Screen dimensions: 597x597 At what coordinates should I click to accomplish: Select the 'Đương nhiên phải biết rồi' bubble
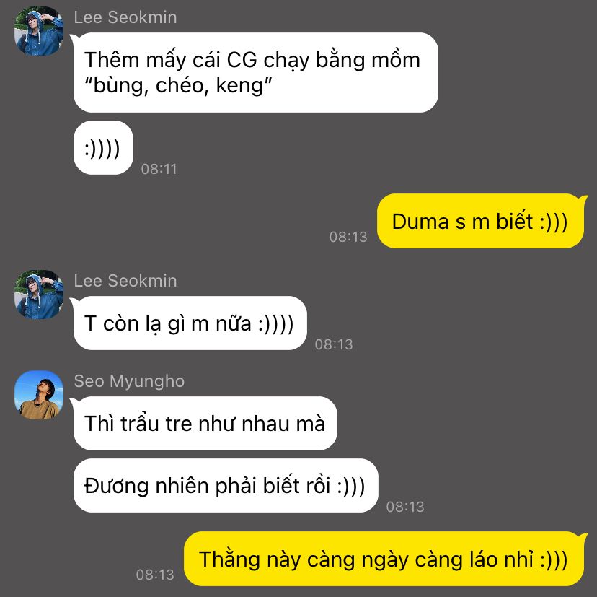pos(226,486)
